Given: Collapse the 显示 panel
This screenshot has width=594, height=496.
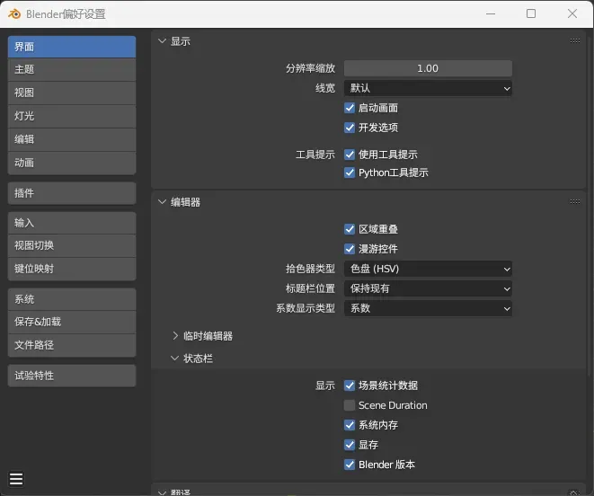Looking at the screenshot, I should click(162, 41).
